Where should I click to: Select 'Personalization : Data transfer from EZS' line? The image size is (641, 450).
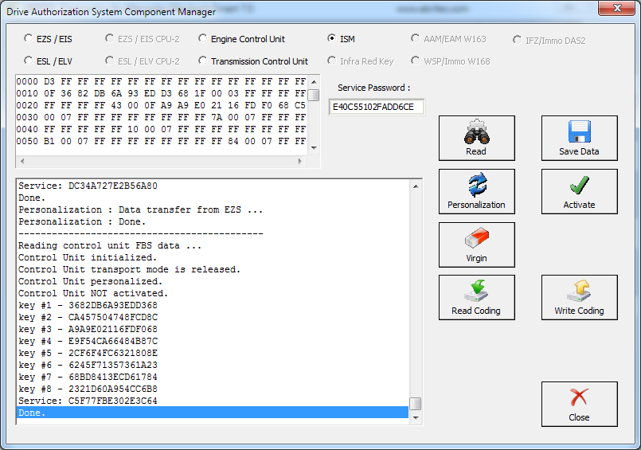coord(213,209)
